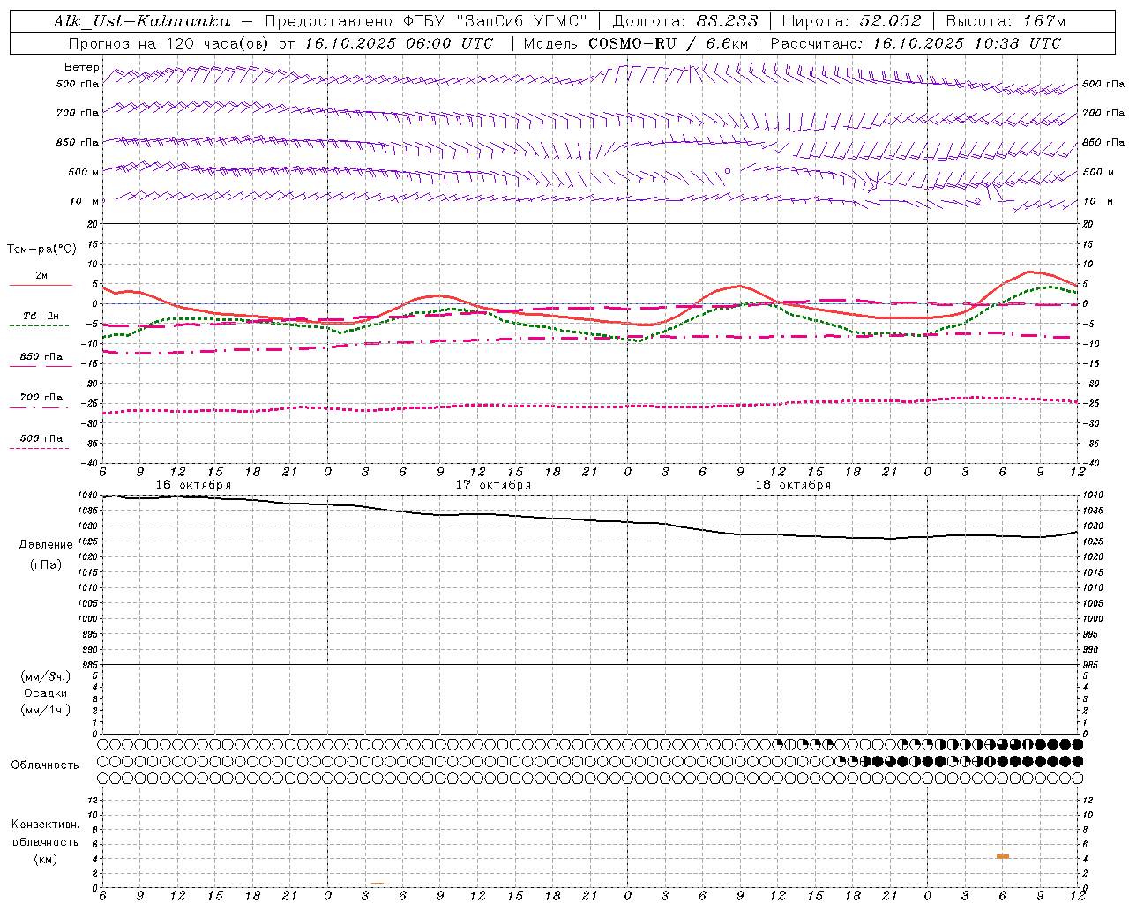Click the Облачность cloud cover label

coord(44,765)
